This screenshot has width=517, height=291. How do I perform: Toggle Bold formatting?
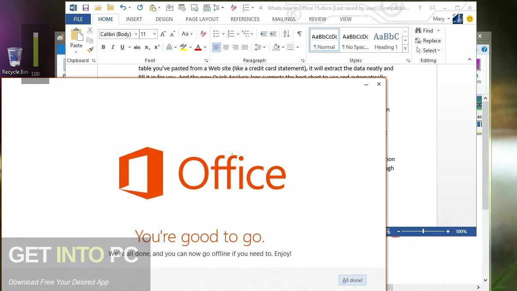coord(103,47)
